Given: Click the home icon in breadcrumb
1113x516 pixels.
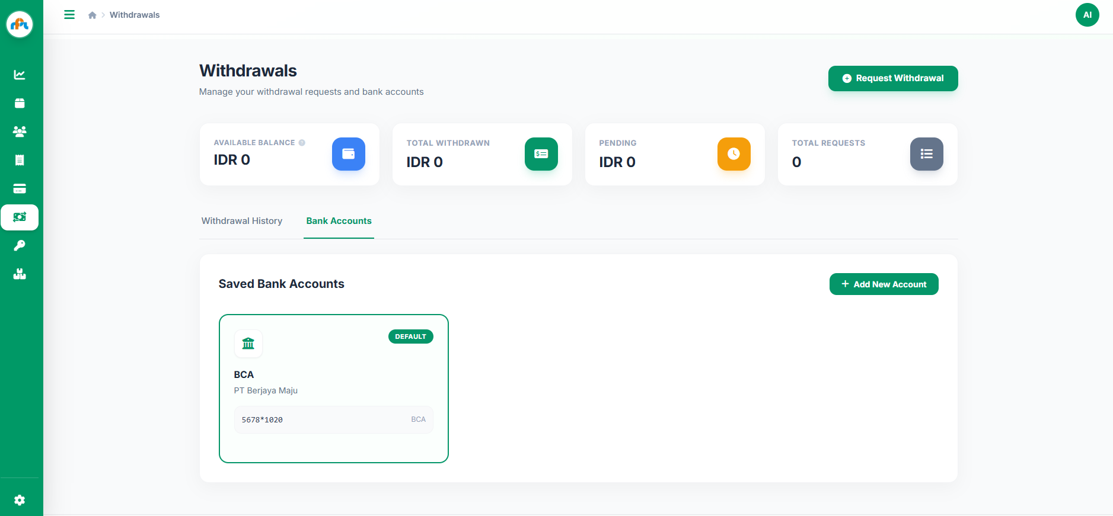Looking at the screenshot, I should [x=93, y=15].
